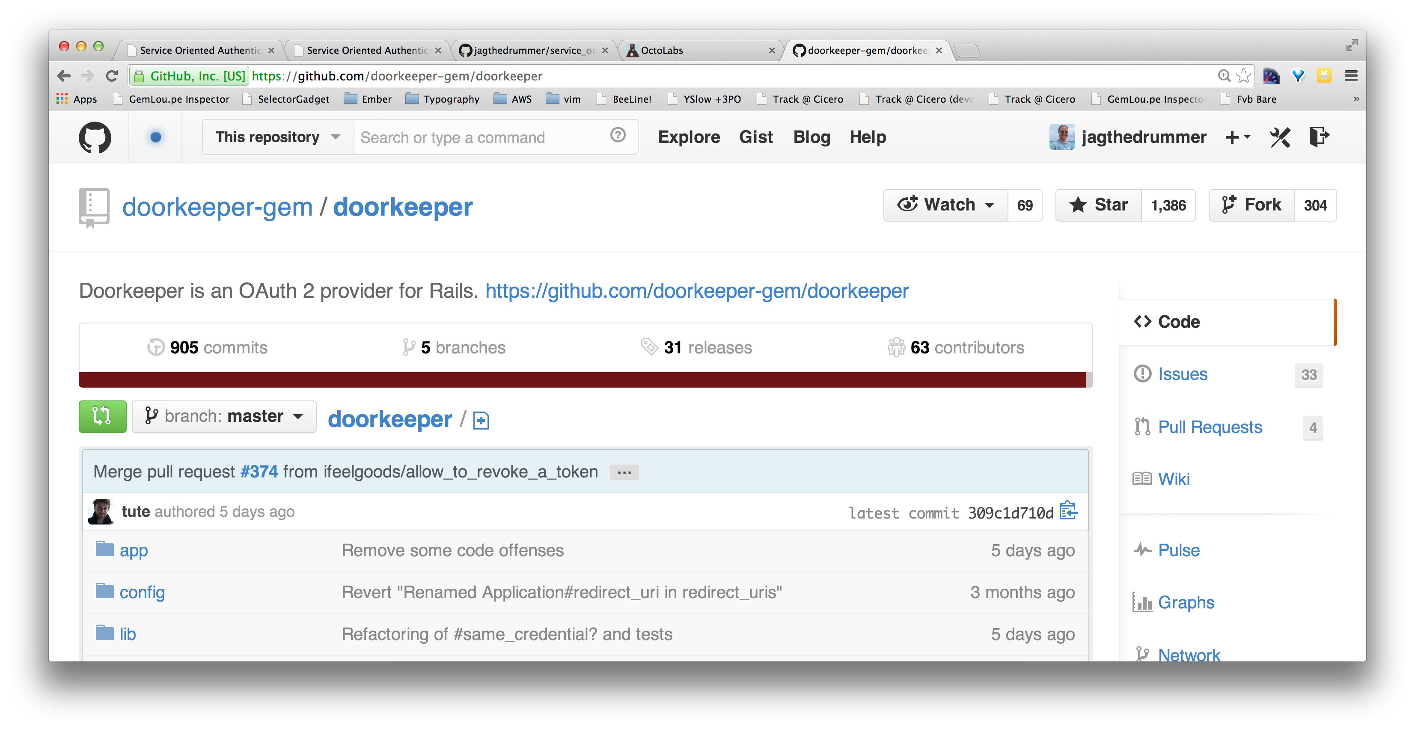This screenshot has width=1415, height=729.
Task: Open the vim bookmarks folder
Action: (563, 99)
